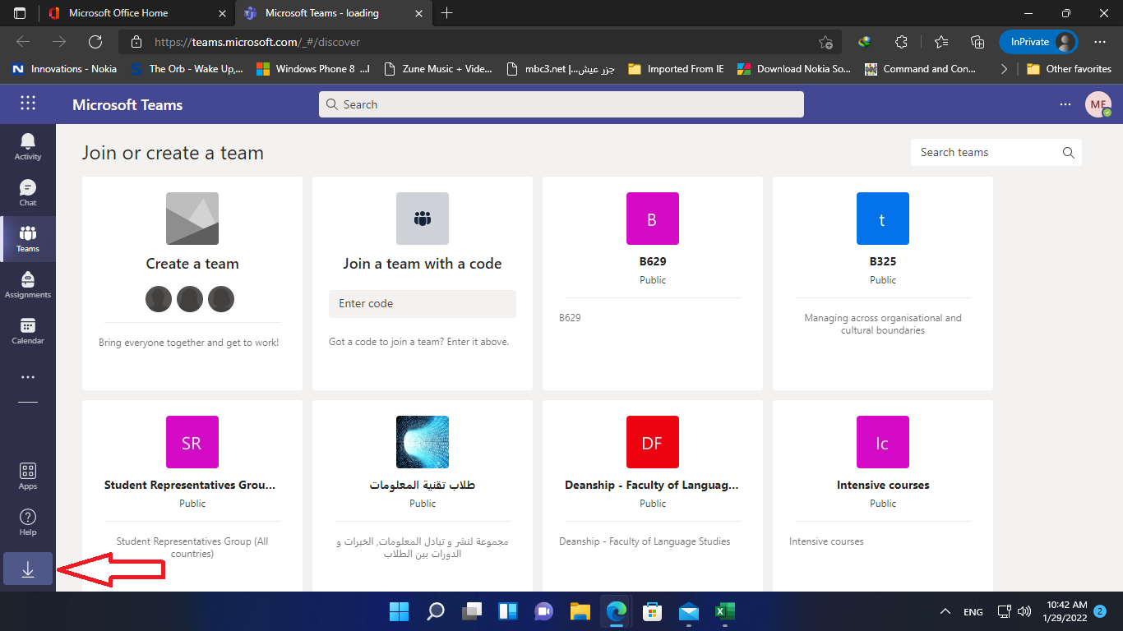
Task: Open Calendar in the Teams sidebar
Action: pos(28,330)
